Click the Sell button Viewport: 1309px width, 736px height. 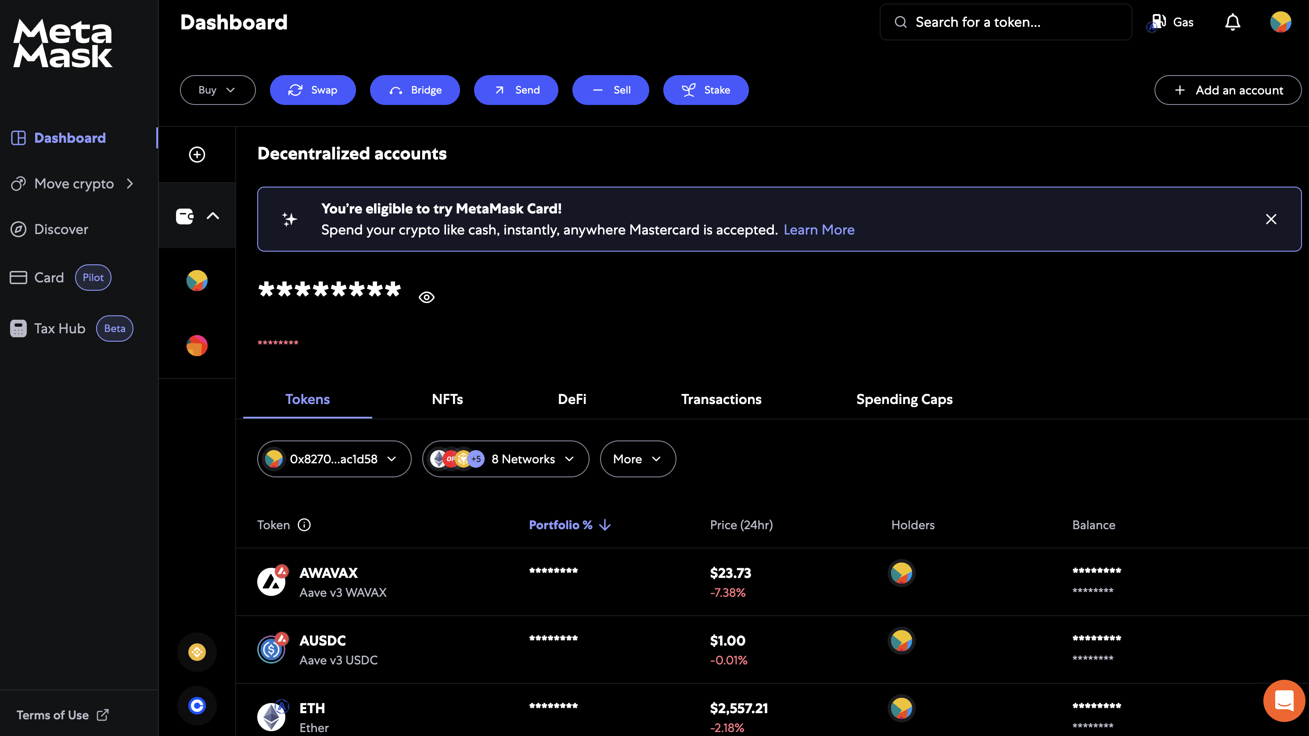pos(610,90)
